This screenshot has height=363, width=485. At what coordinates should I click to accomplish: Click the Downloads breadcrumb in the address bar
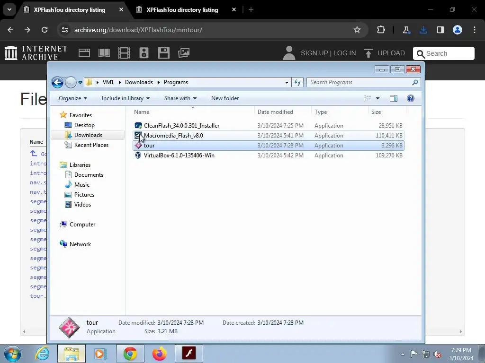139,82
